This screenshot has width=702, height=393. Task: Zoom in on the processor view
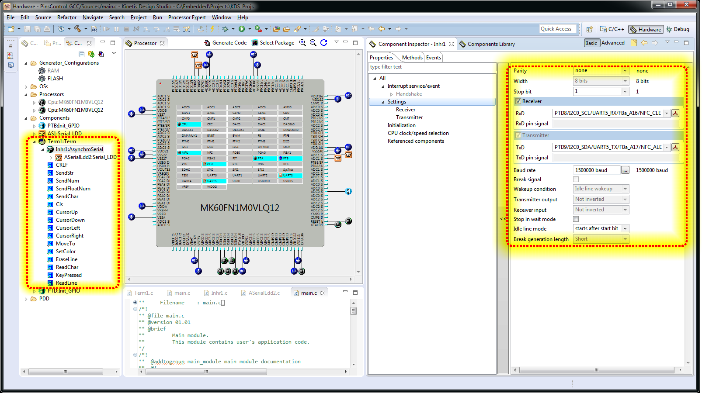tap(302, 43)
